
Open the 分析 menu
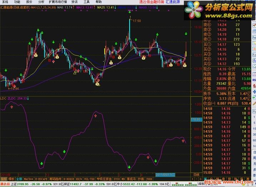[41, 2]
